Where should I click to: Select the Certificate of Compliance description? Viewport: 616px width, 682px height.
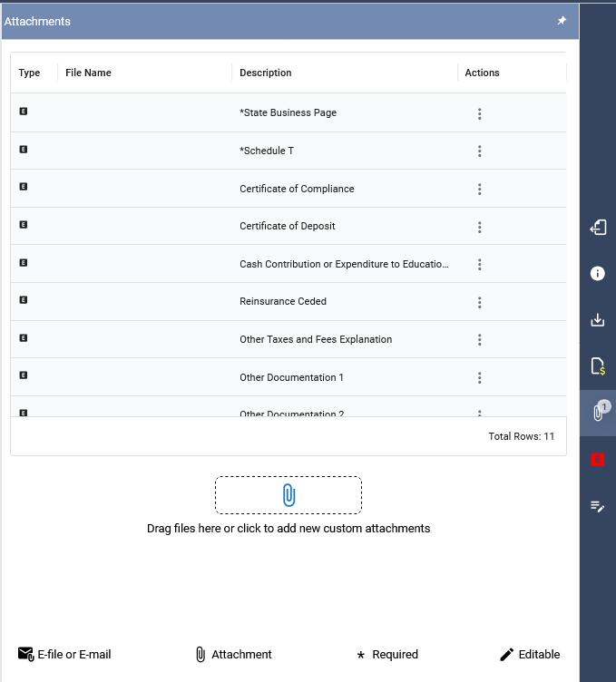(x=297, y=189)
